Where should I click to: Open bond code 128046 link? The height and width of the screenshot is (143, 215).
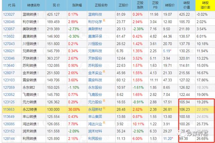9,22
